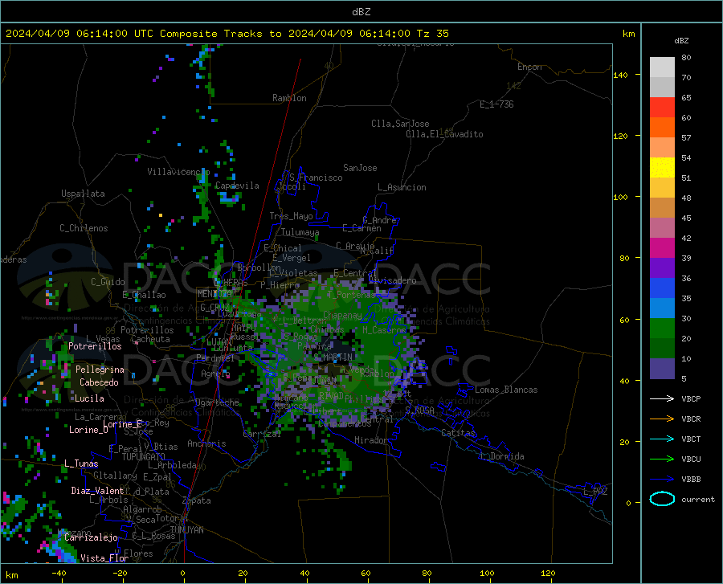Click the cyan 'current' ellipse legend icon
Screen dimensions: 723x584
662,499
